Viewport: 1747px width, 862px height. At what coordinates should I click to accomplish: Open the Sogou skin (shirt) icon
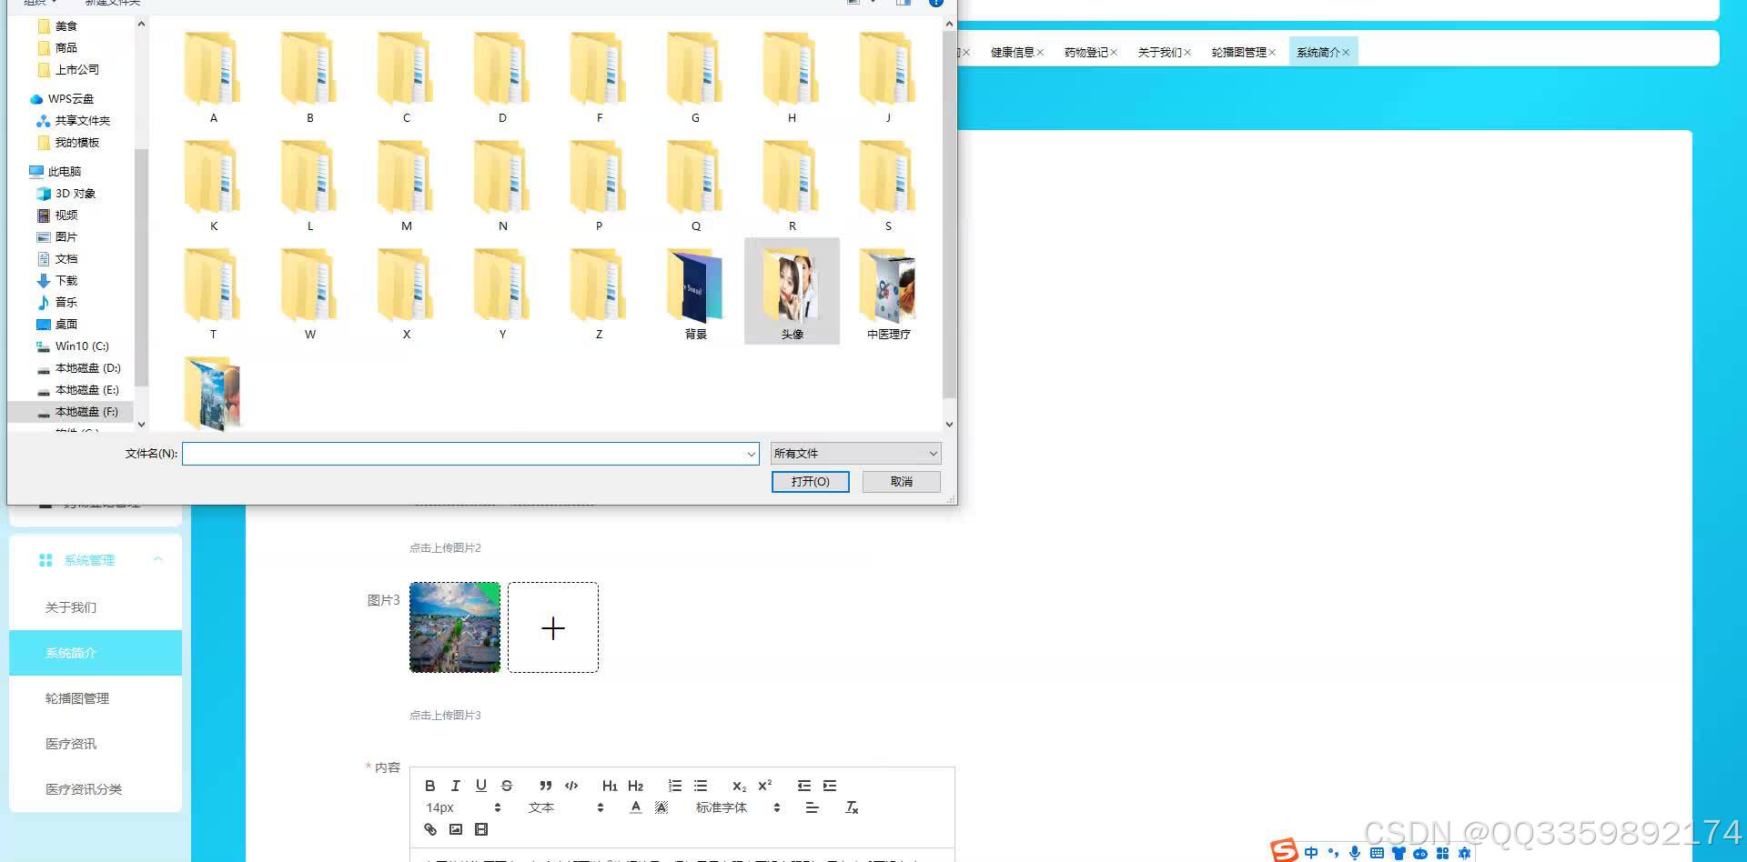[1399, 853]
